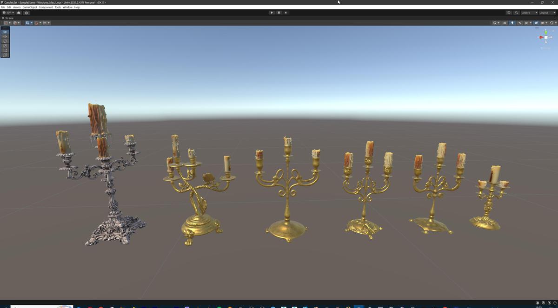Open the Unity Cloud collaboration icon
The height and width of the screenshot is (308, 558).
(x=19, y=13)
